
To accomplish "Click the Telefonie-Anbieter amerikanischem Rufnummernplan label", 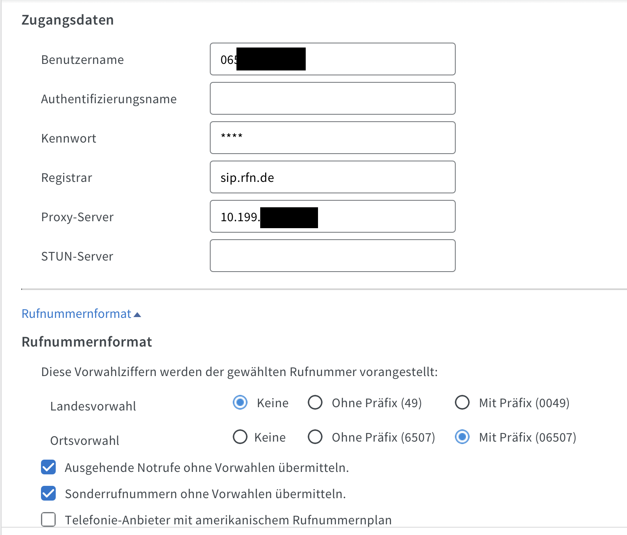I will [x=228, y=520].
